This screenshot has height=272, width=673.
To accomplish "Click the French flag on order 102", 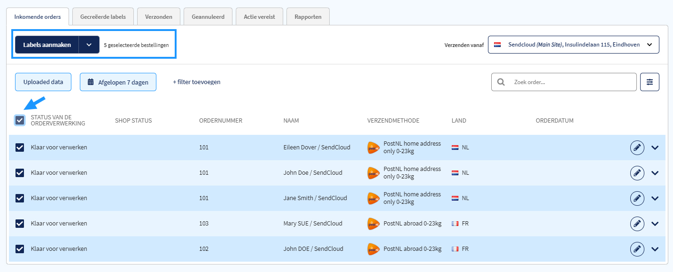I will coord(455,249).
